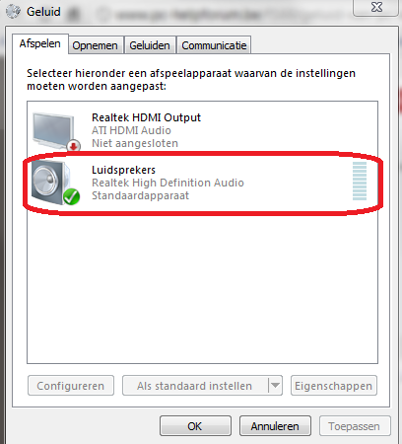The image size is (402, 444).
Task: Select the Luidsprekers device name text
Action: pos(123,170)
